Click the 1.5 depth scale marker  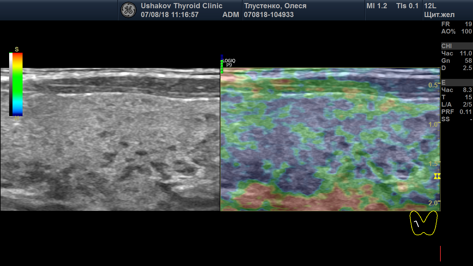(433, 164)
